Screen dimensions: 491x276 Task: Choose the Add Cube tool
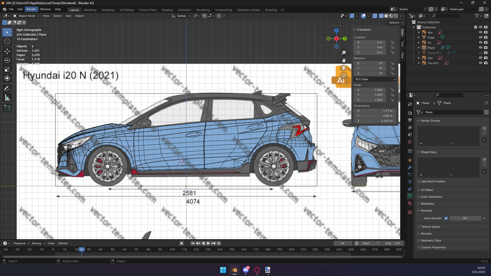[x=7, y=108]
